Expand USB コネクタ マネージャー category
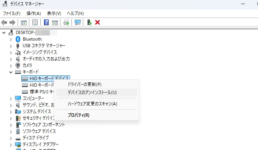The width and height of the screenshot is (258, 150). pos(11,46)
